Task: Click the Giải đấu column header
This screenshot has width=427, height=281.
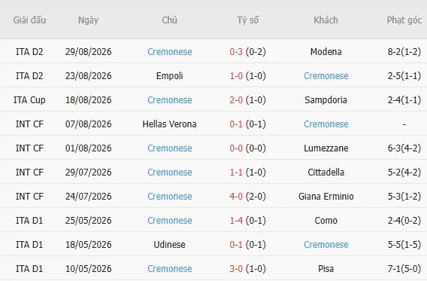Action: [x=29, y=20]
